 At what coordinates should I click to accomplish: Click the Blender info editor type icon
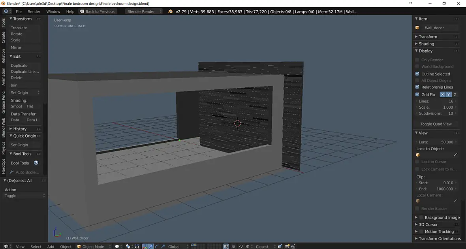point(6,11)
